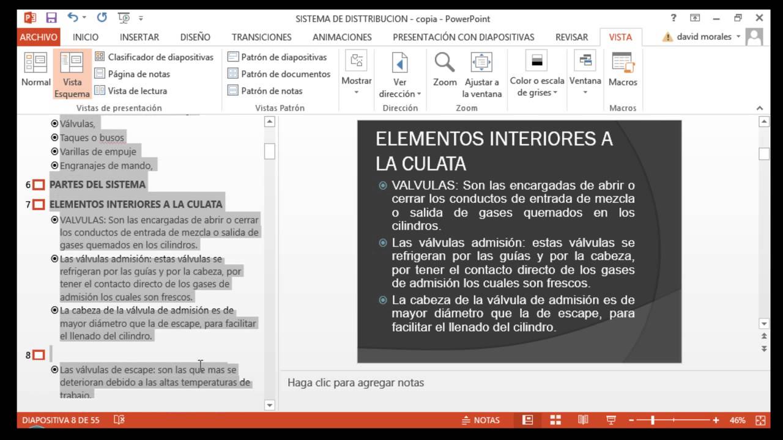
Task: Switch to Normal view
Action: coord(36,70)
